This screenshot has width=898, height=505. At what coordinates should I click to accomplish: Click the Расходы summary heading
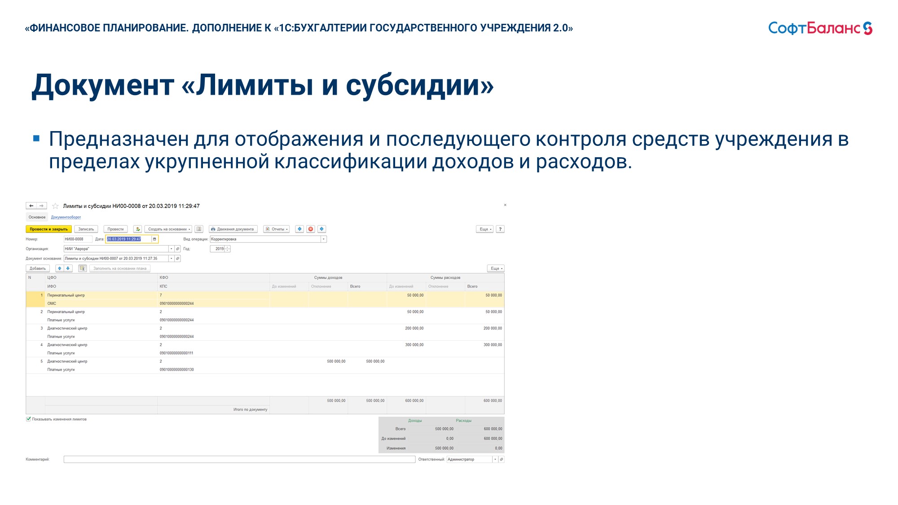(463, 421)
